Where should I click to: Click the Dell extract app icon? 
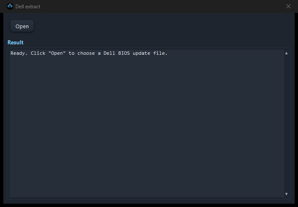point(10,6)
